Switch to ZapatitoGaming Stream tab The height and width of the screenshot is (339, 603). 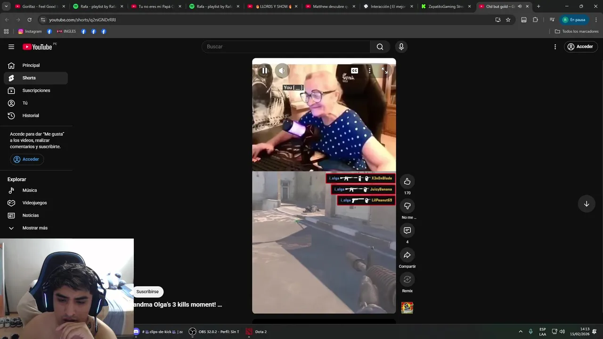tap(446, 7)
